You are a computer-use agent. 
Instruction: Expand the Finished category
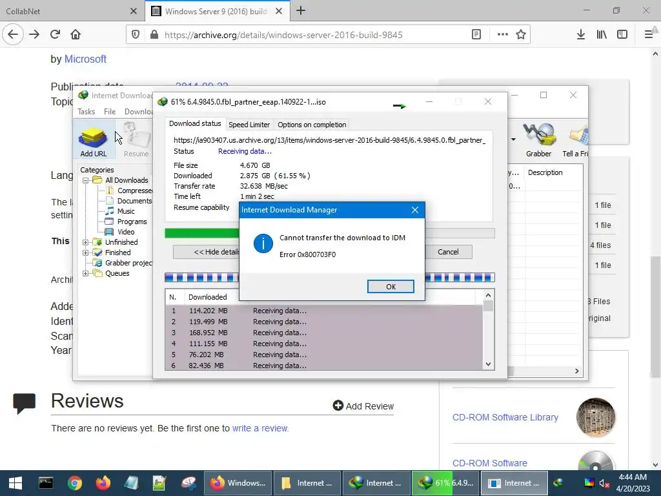(86, 253)
